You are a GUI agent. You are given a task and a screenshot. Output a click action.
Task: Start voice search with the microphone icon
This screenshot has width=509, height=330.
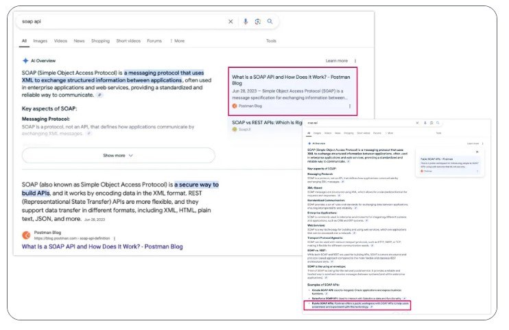point(246,21)
